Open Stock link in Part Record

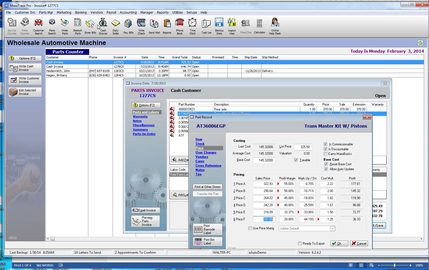200,144
